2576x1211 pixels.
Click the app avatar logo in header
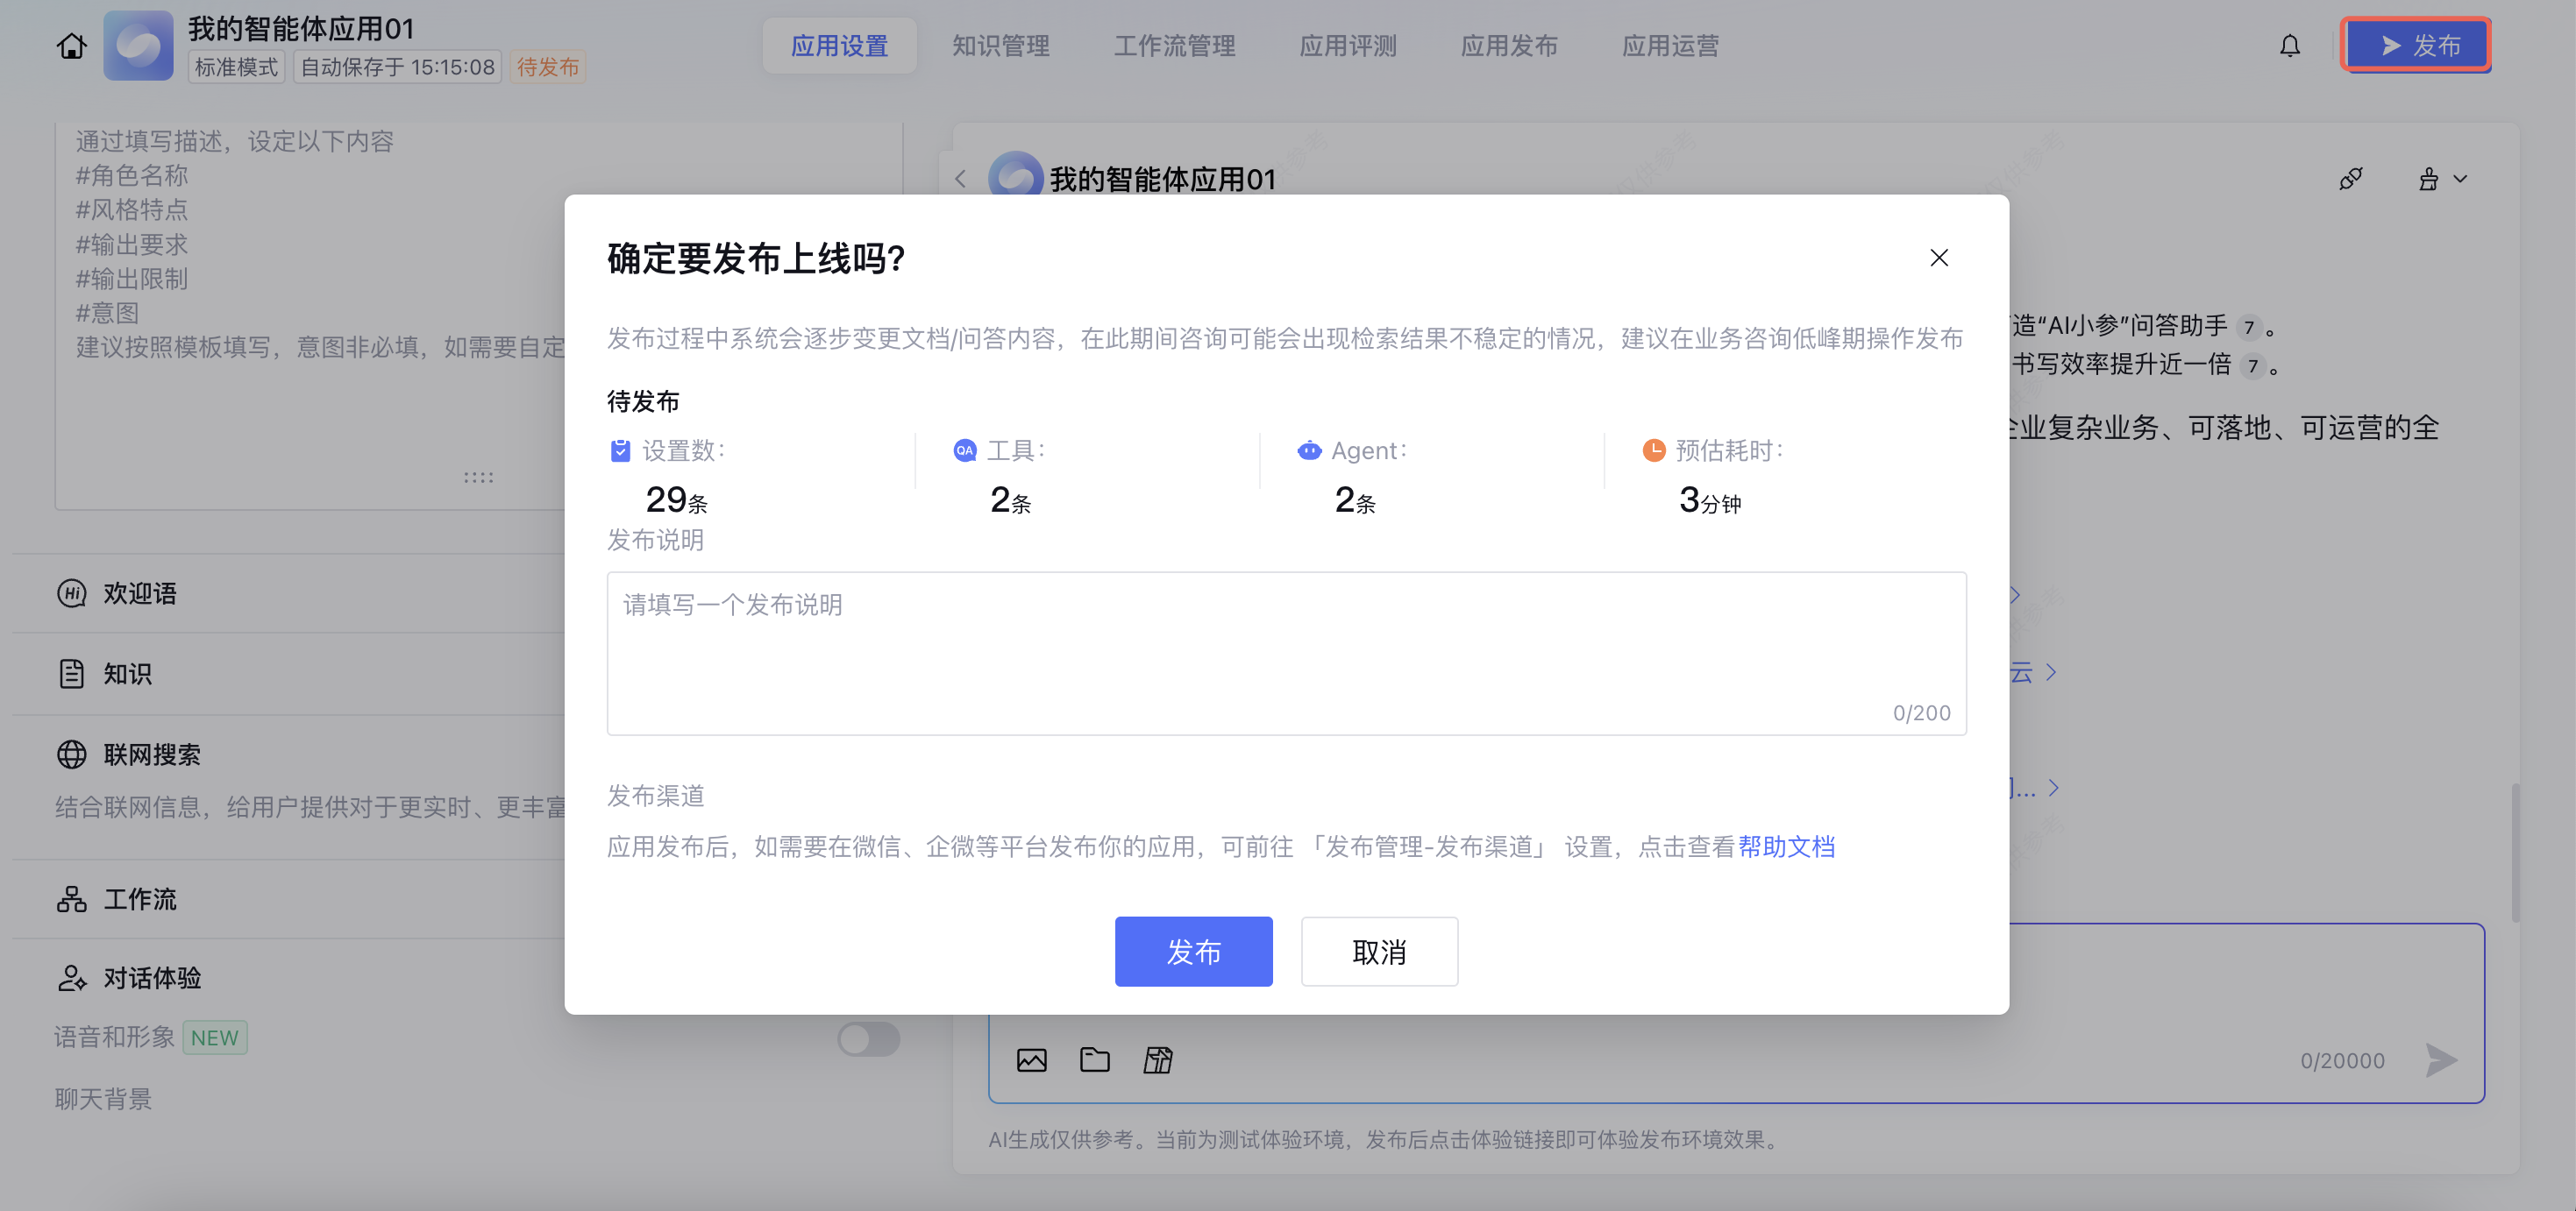point(138,46)
